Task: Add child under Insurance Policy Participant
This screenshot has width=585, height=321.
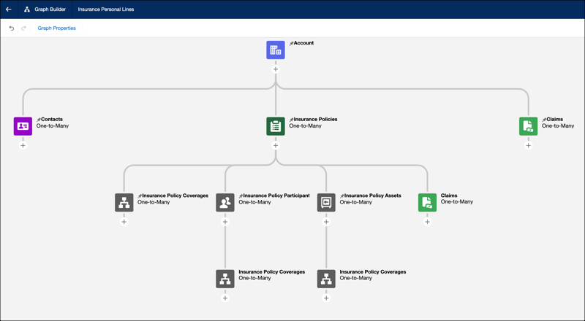Action: [x=225, y=222]
